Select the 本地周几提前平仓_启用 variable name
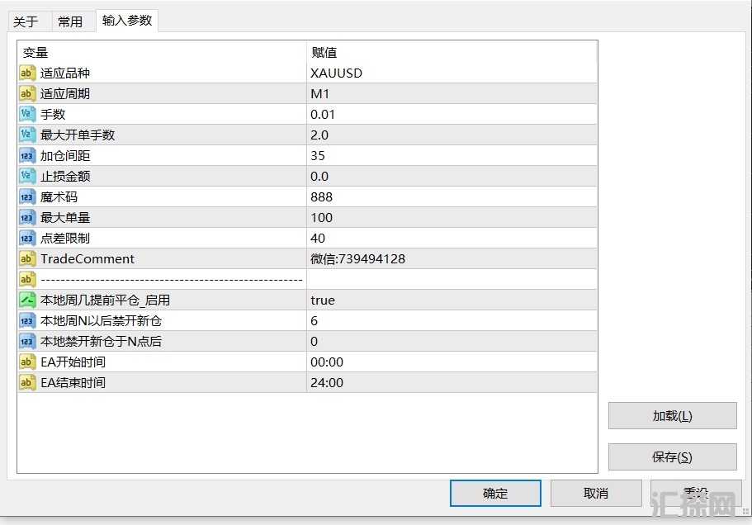Image resolution: width=752 pixels, height=525 pixels. tap(105, 300)
